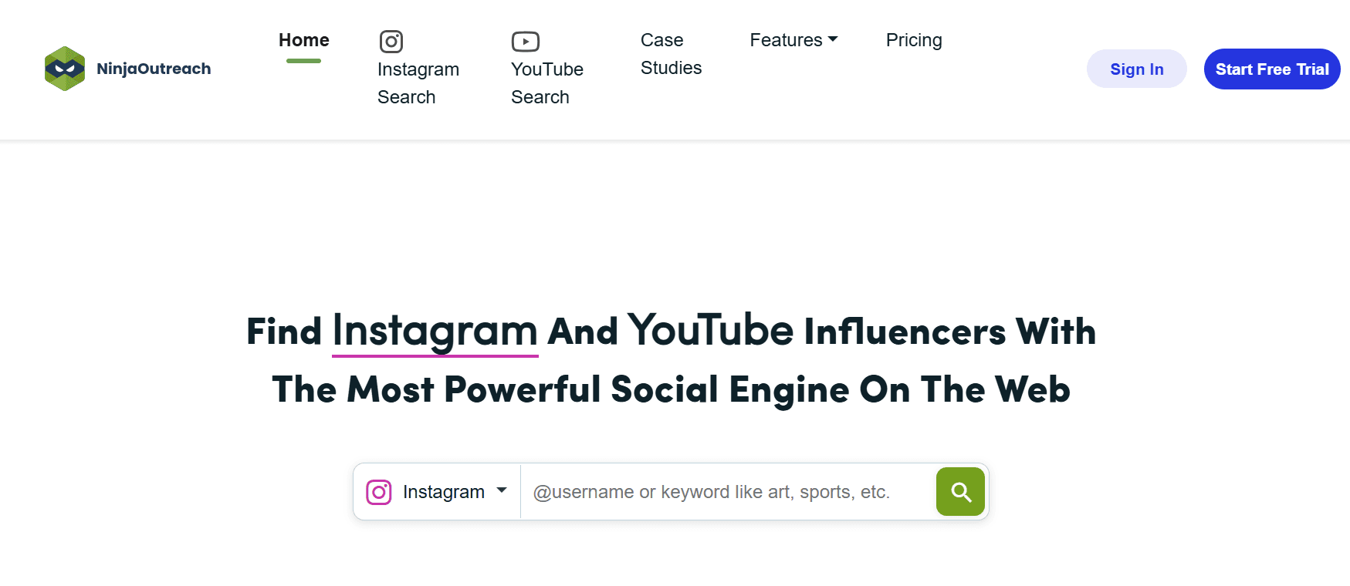Click the NinjaOutreach brand name text
1350x586 pixels.
(x=154, y=69)
